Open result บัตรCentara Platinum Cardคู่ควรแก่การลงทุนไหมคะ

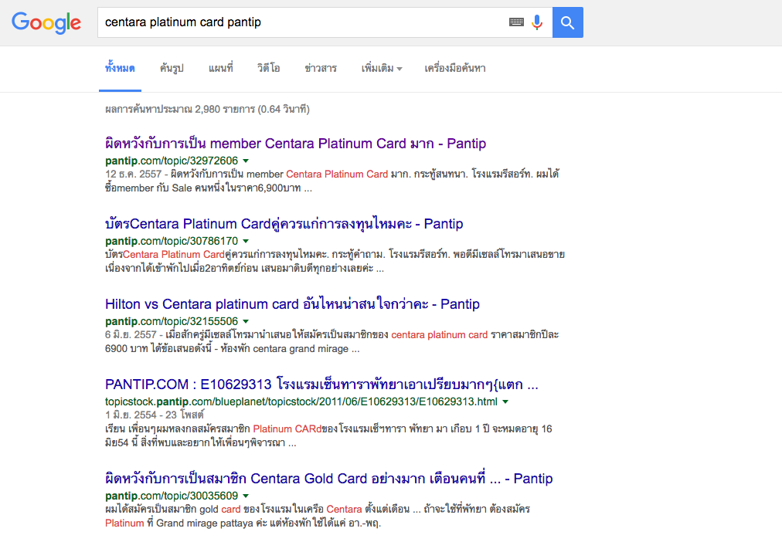pyautogui.click(x=284, y=224)
